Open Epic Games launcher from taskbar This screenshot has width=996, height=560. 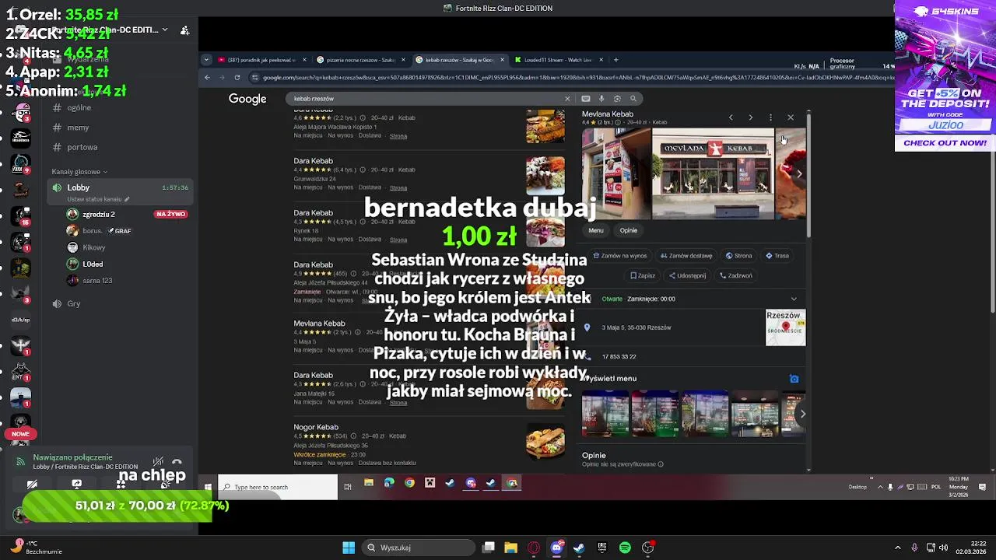[x=601, y=548]
